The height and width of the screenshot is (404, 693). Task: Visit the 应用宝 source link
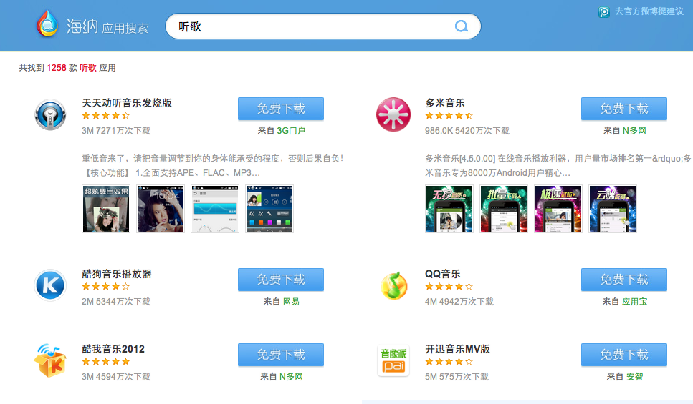pos(634,302)
